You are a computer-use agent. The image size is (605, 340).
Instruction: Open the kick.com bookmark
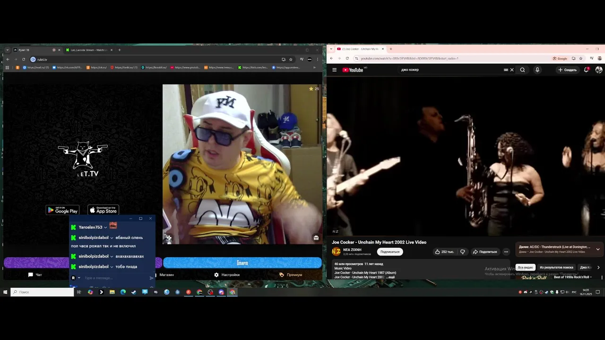[253, 68]
